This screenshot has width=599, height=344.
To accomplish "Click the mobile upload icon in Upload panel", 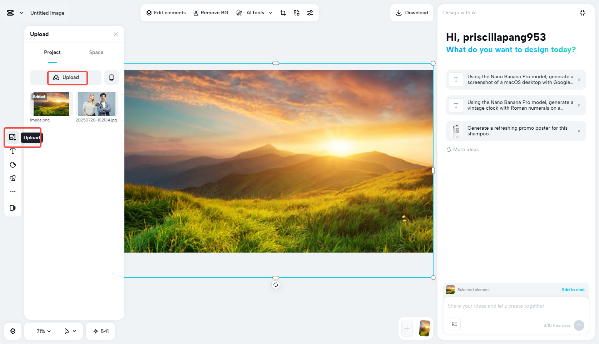I will click(111, 78).
